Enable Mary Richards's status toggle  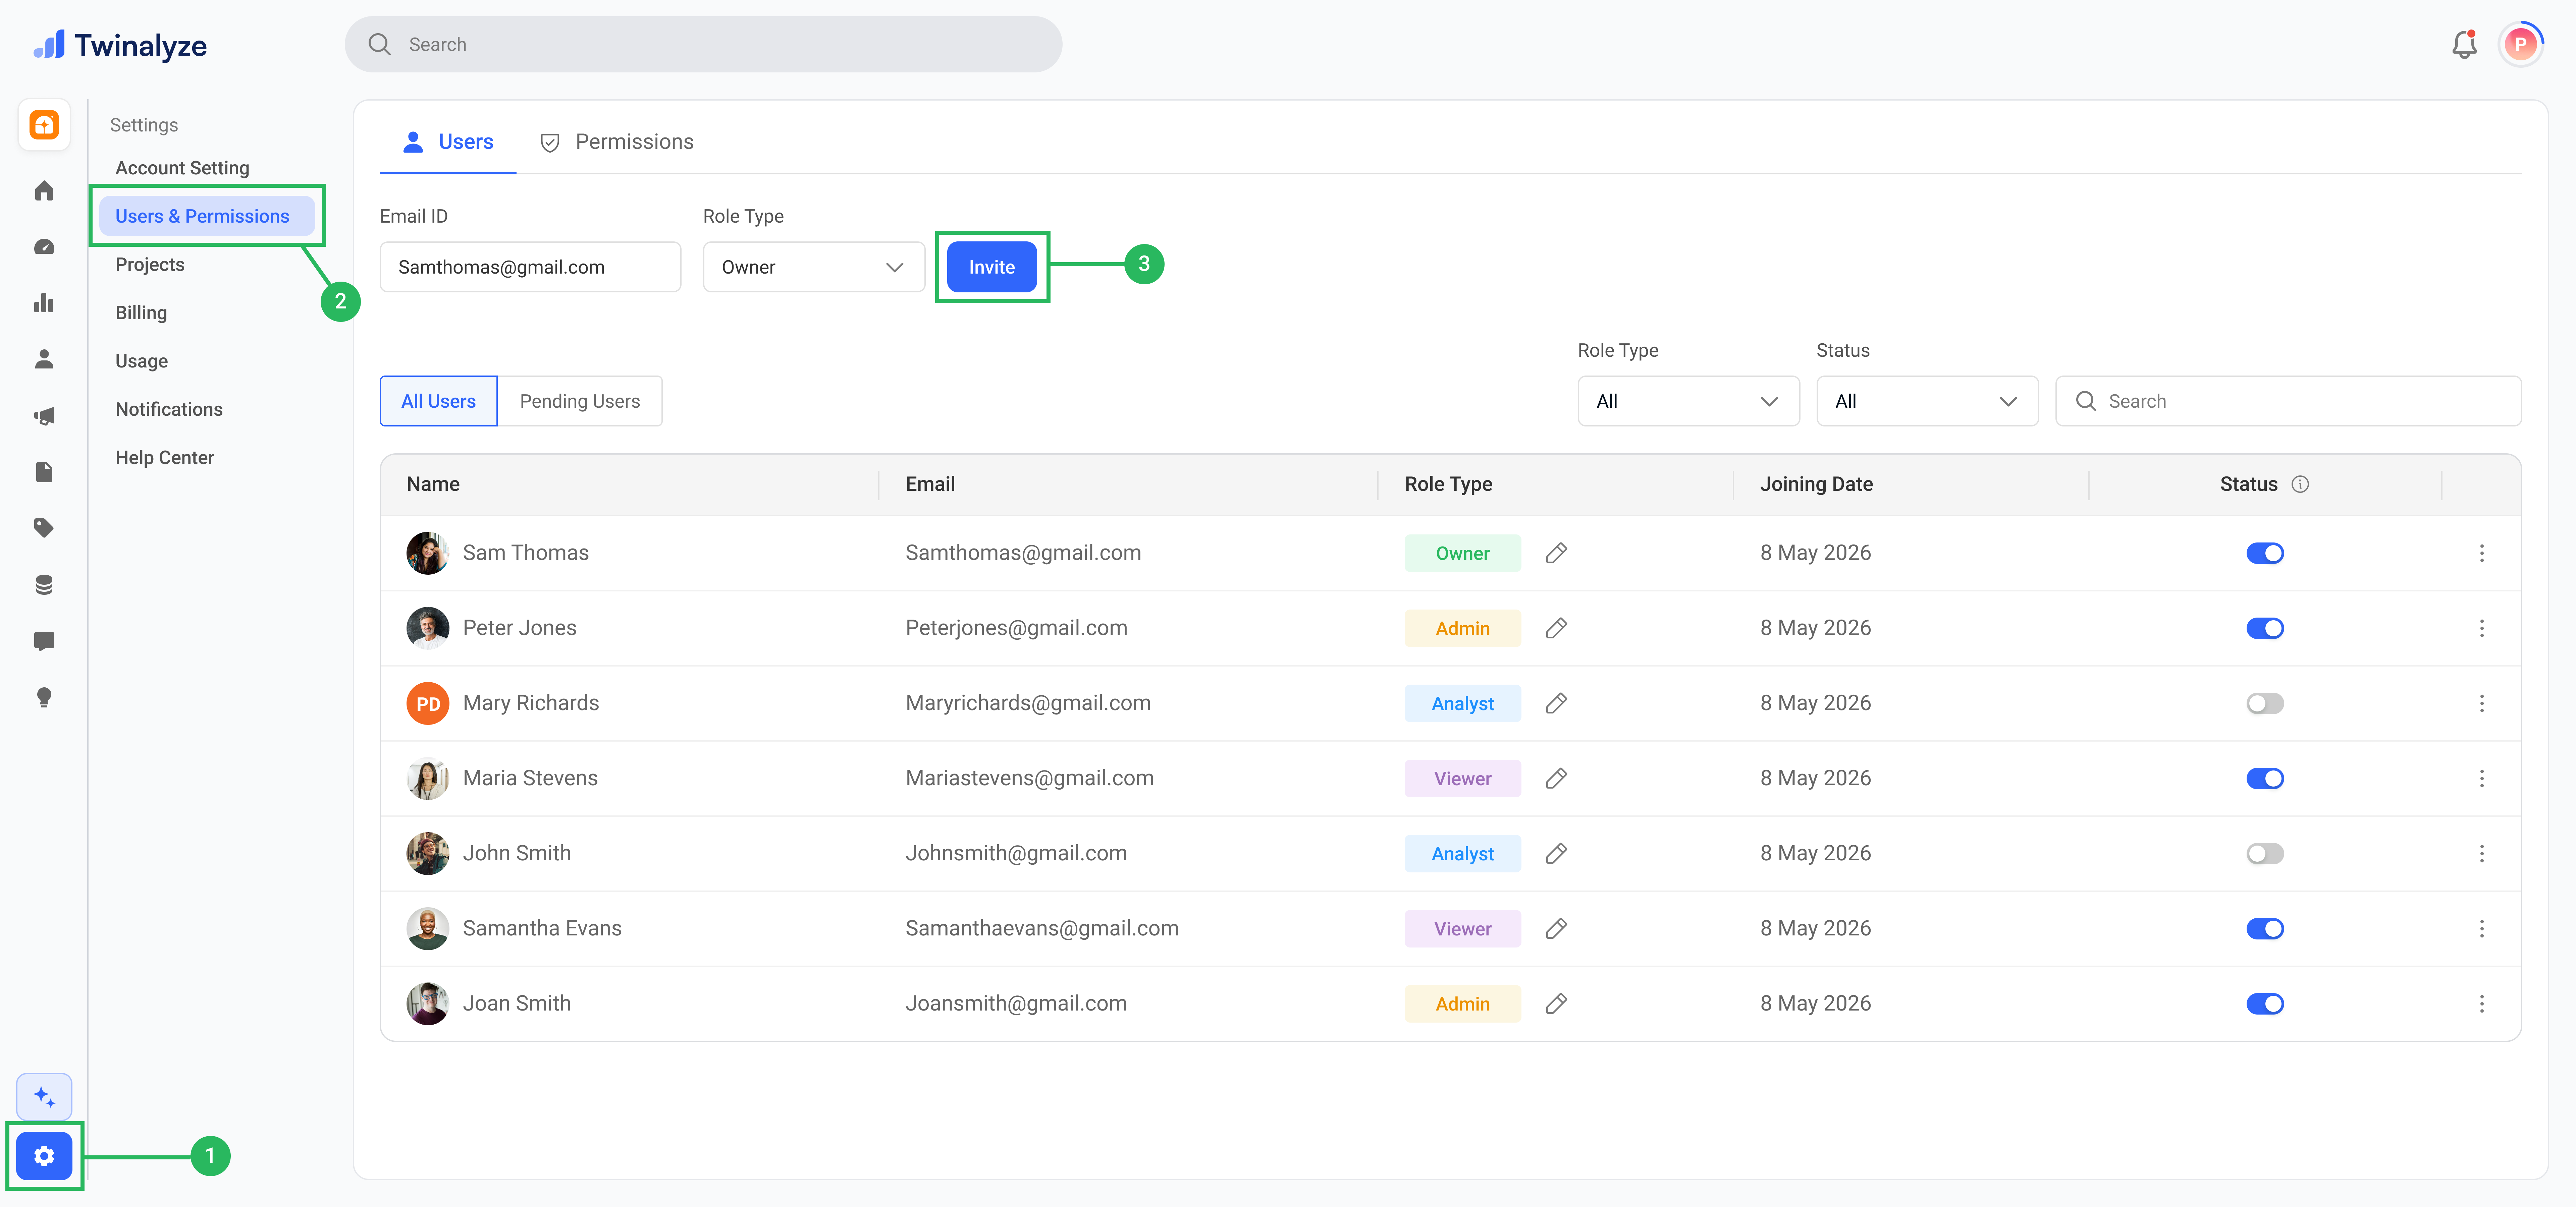click(x=2265, y=703)
